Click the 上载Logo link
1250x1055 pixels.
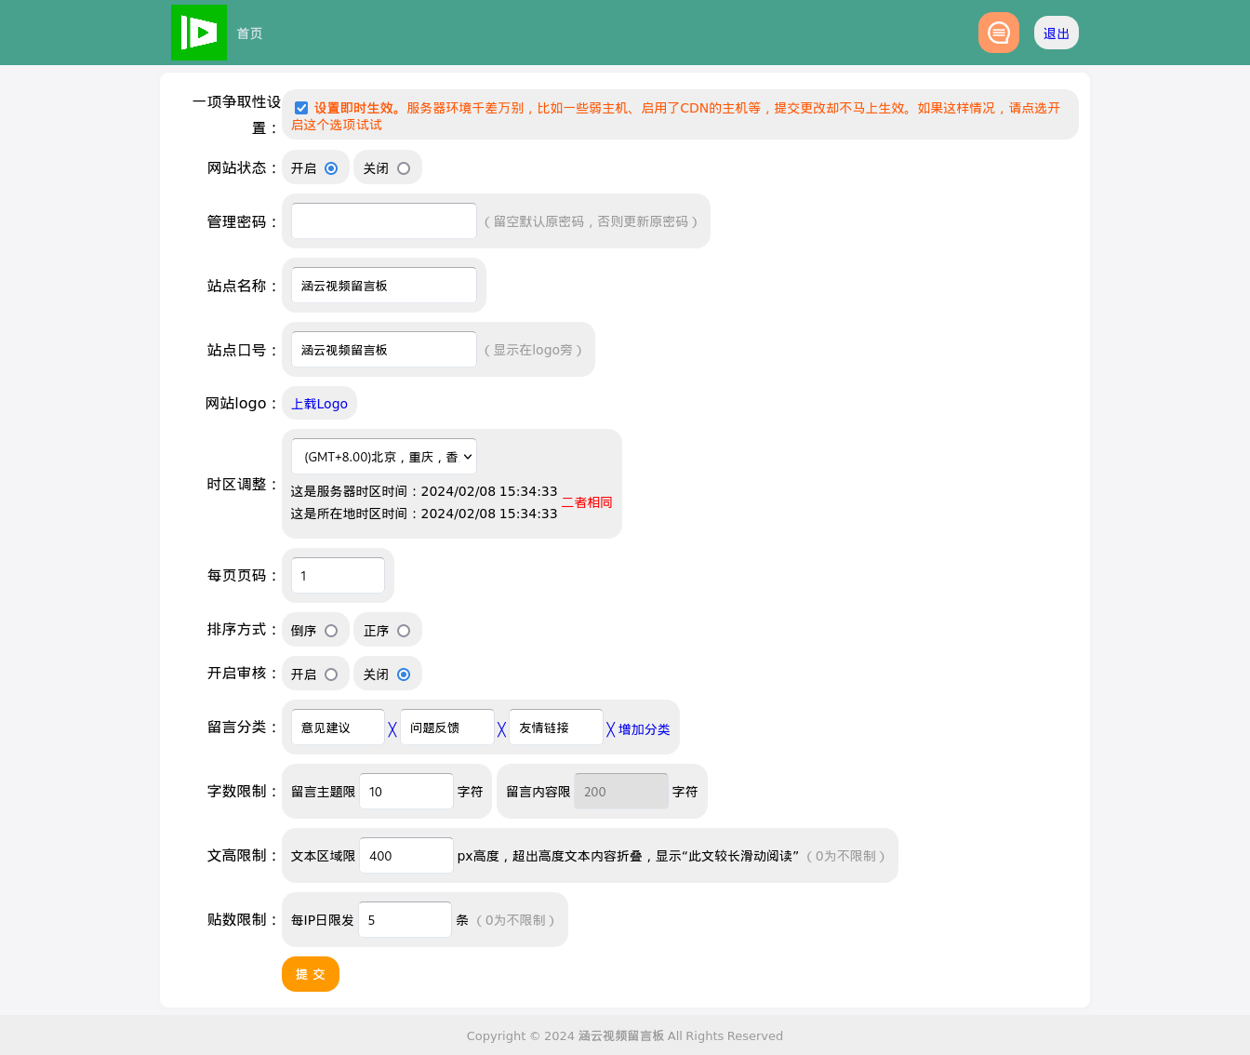[x=319, y=404]
